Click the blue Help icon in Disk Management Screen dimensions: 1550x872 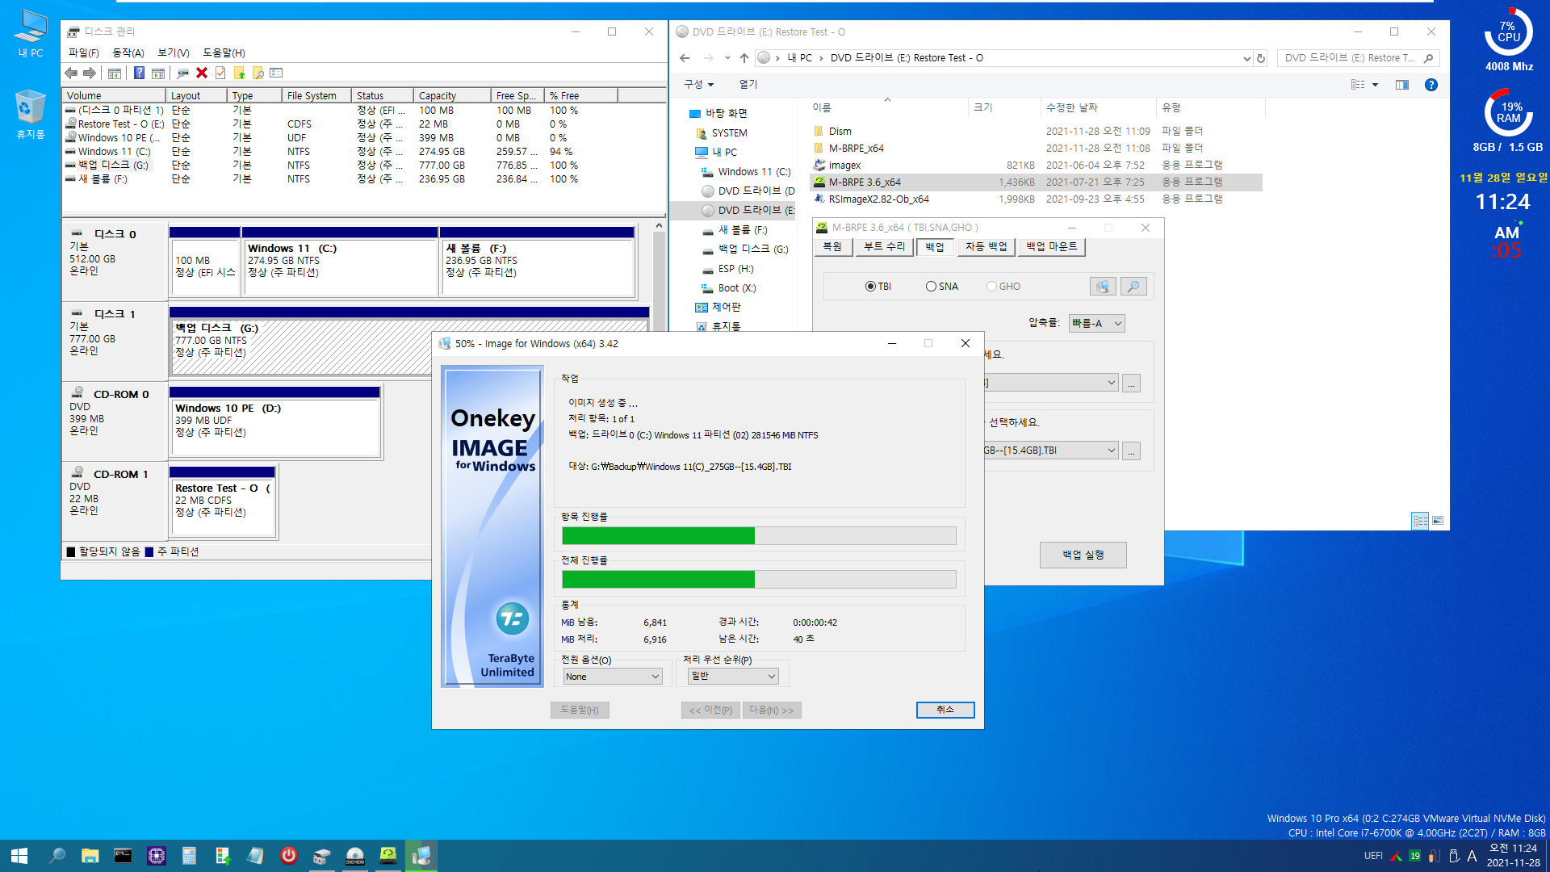coord(139,73)
